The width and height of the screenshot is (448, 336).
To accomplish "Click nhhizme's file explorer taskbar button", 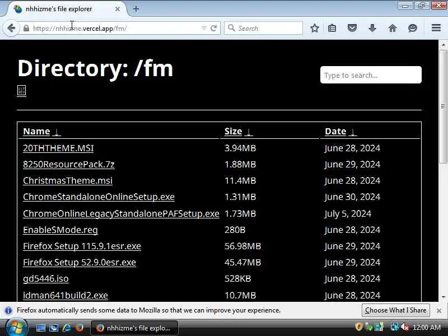I will point(134,328).
